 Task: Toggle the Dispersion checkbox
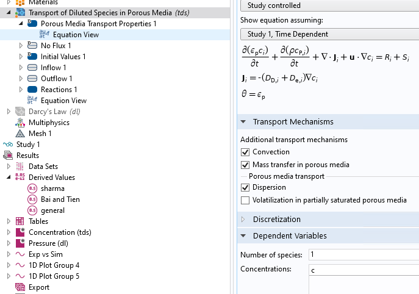coord(245,188)
